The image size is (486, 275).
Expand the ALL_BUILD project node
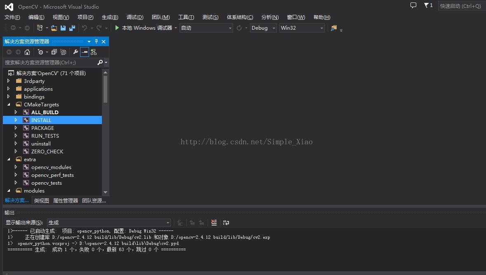click(16, 112)
